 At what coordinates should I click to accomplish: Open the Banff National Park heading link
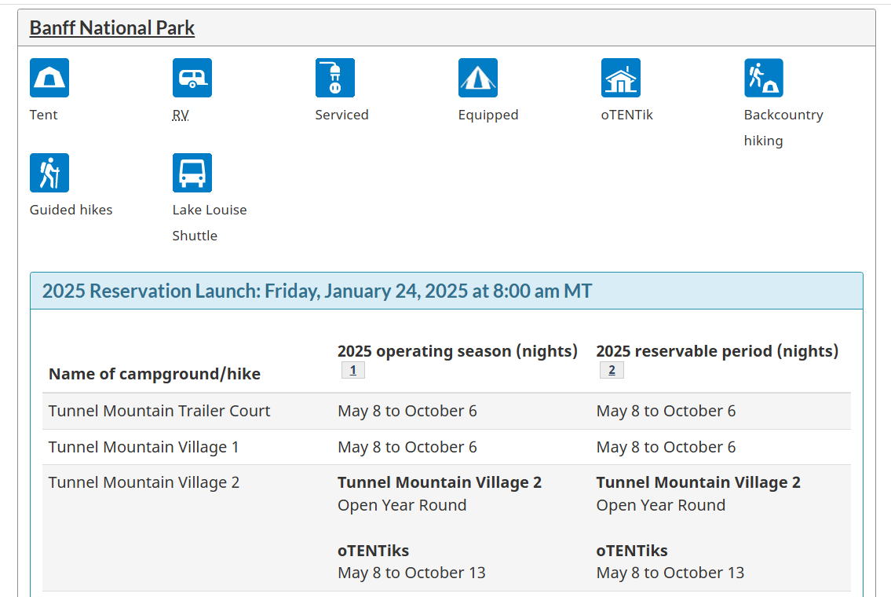coord(112,27)
